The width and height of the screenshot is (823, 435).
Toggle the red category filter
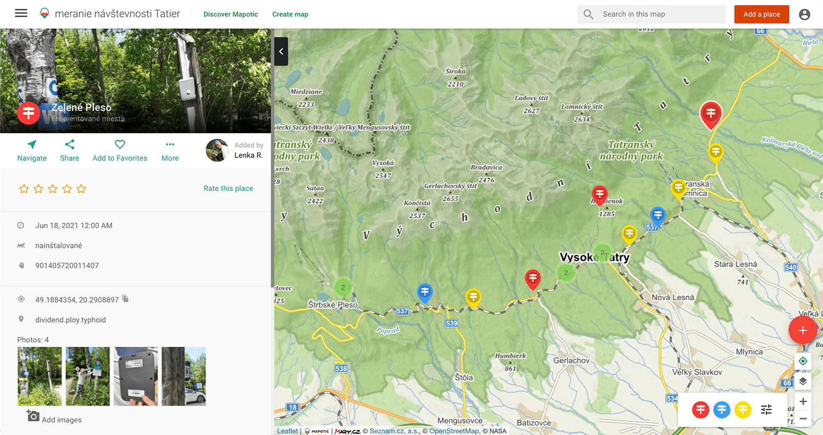700,410
